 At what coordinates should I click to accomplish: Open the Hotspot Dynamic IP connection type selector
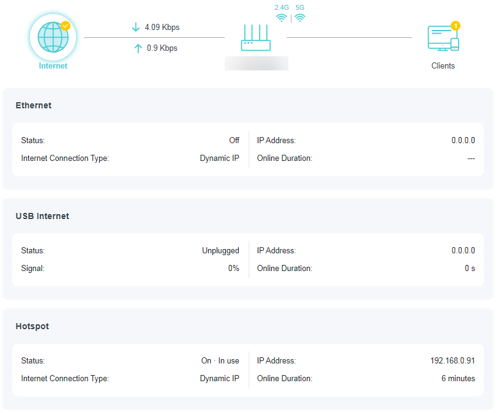[220, 378]
